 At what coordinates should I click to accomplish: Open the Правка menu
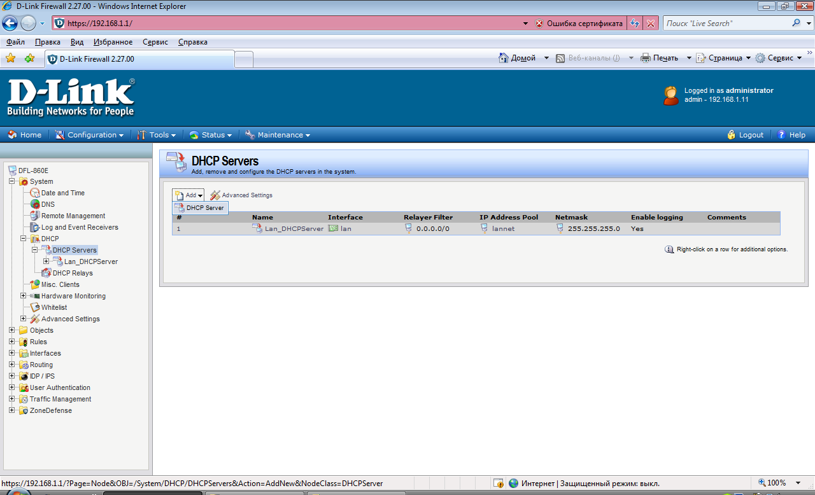point(48,42)
